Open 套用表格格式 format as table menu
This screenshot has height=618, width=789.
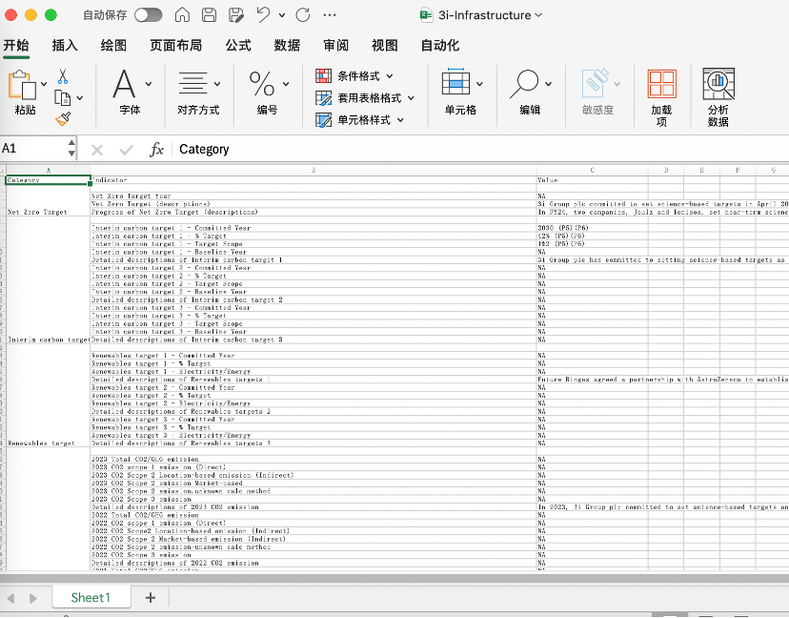[x=365, y=97]
